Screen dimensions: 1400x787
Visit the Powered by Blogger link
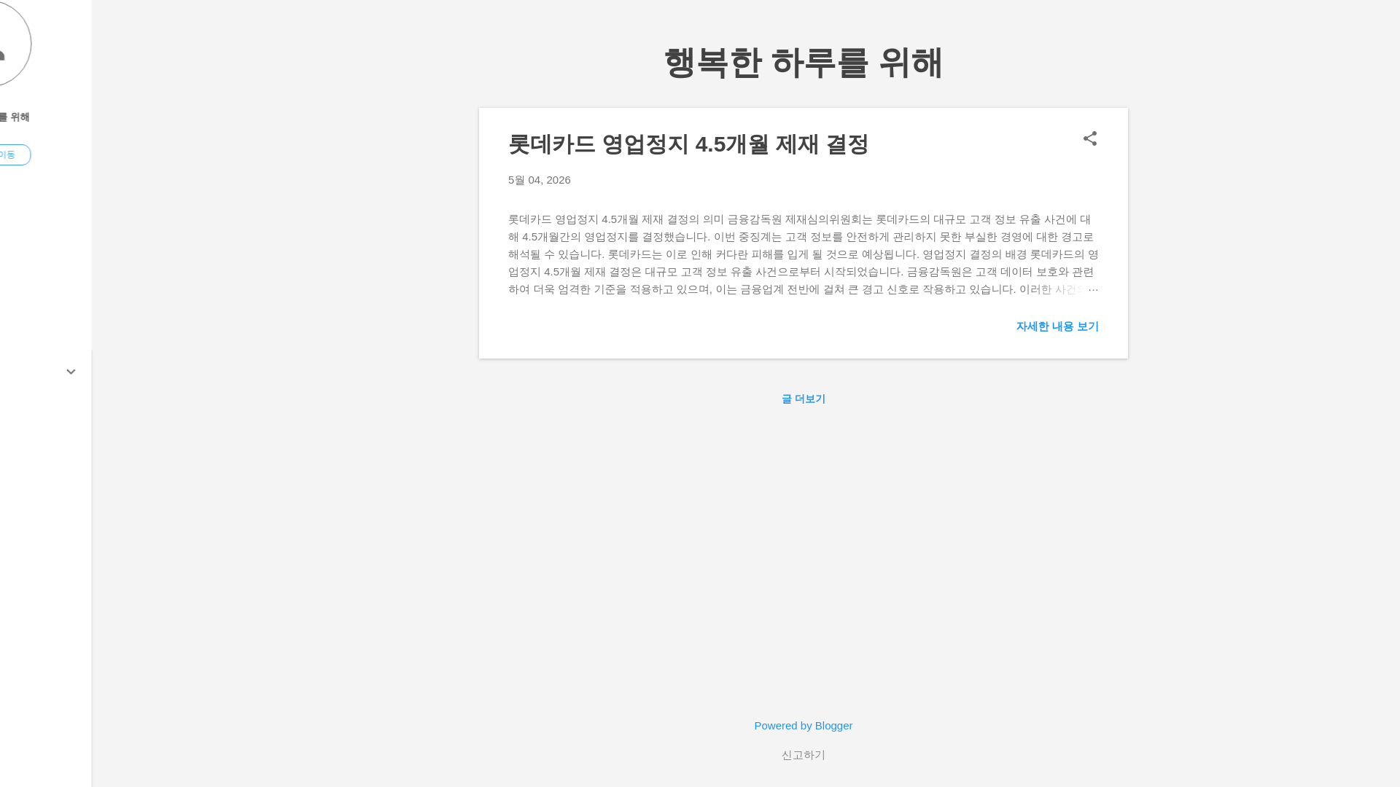[x=803, y=726]
